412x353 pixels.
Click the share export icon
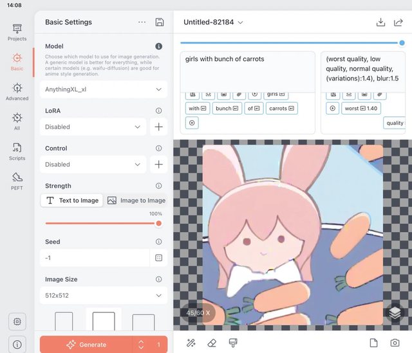[398, 23]
